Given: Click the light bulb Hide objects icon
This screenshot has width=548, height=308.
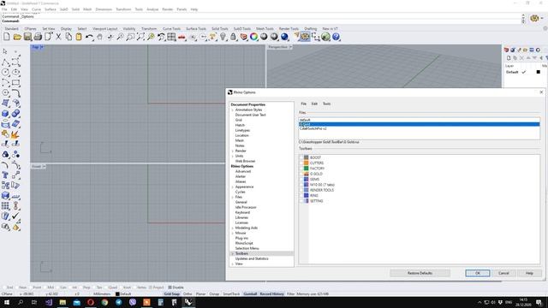Looking at the screenshot, I should [x=223, y=37].
